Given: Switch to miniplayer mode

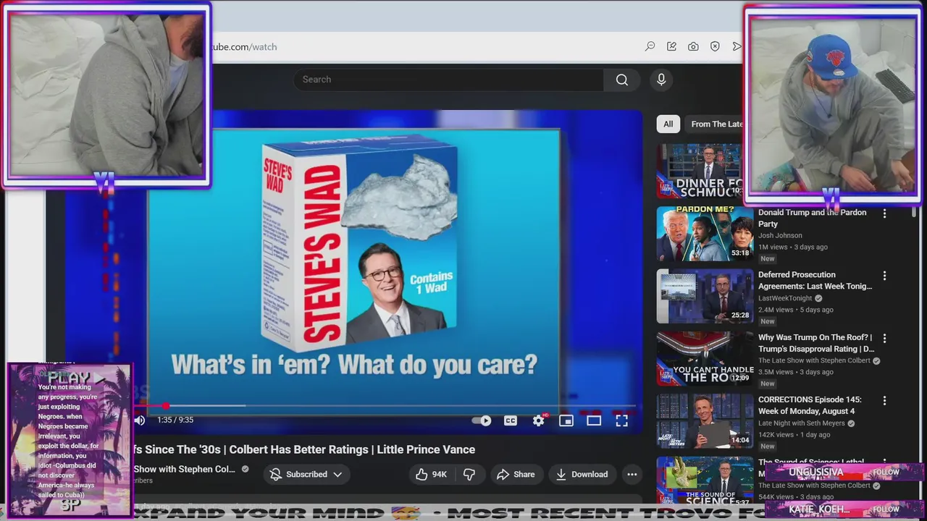Looking at the screenshot, I should click(x=566, y=420).
